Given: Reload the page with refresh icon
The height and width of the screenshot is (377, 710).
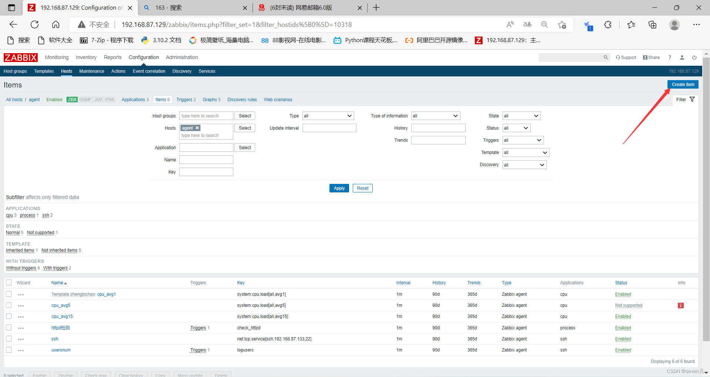Looking at the screenshot, I should [35, 25].
